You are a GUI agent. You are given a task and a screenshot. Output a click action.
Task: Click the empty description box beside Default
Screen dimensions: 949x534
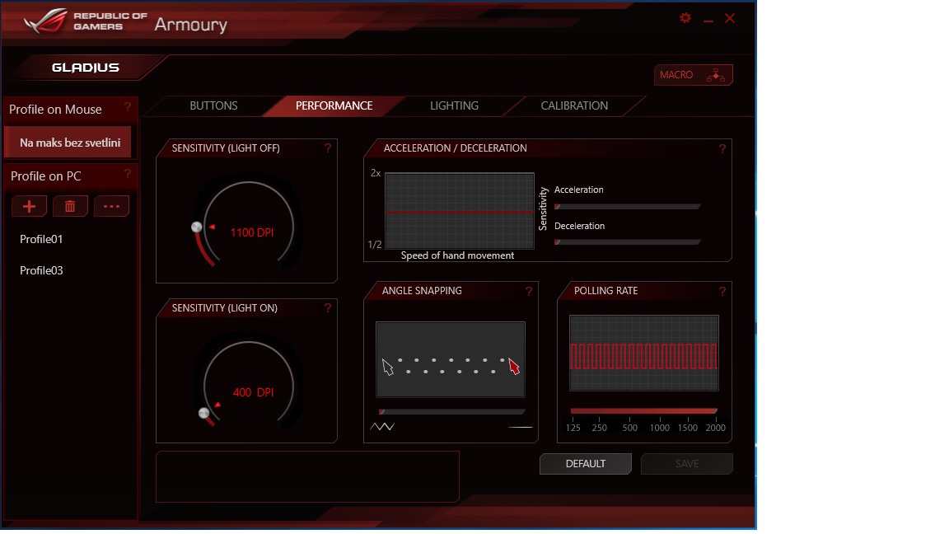(x=307, y=476)
